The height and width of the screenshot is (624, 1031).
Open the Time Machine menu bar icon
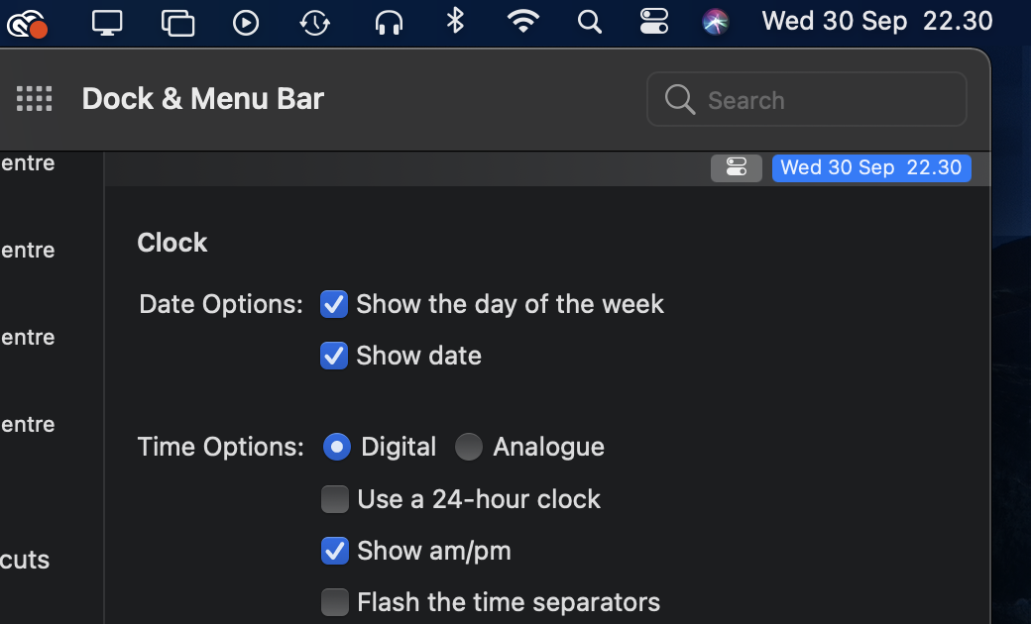click(x=314, y=23)
